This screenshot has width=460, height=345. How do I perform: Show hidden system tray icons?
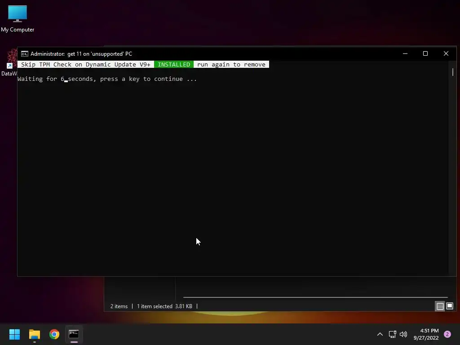380,334
